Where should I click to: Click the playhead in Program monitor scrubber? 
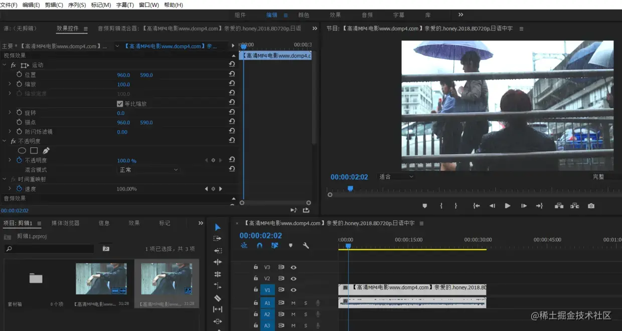coord(350,188)
